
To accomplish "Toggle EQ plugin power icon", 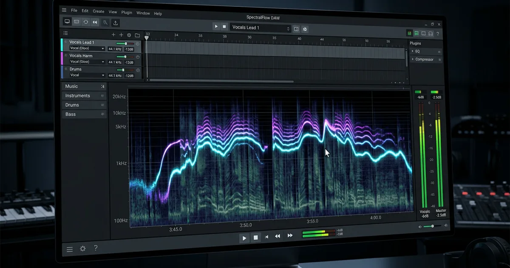I will tap(439, 51).
